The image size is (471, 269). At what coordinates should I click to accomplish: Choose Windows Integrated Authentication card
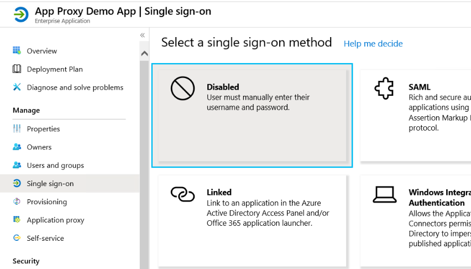click(416, 220)
